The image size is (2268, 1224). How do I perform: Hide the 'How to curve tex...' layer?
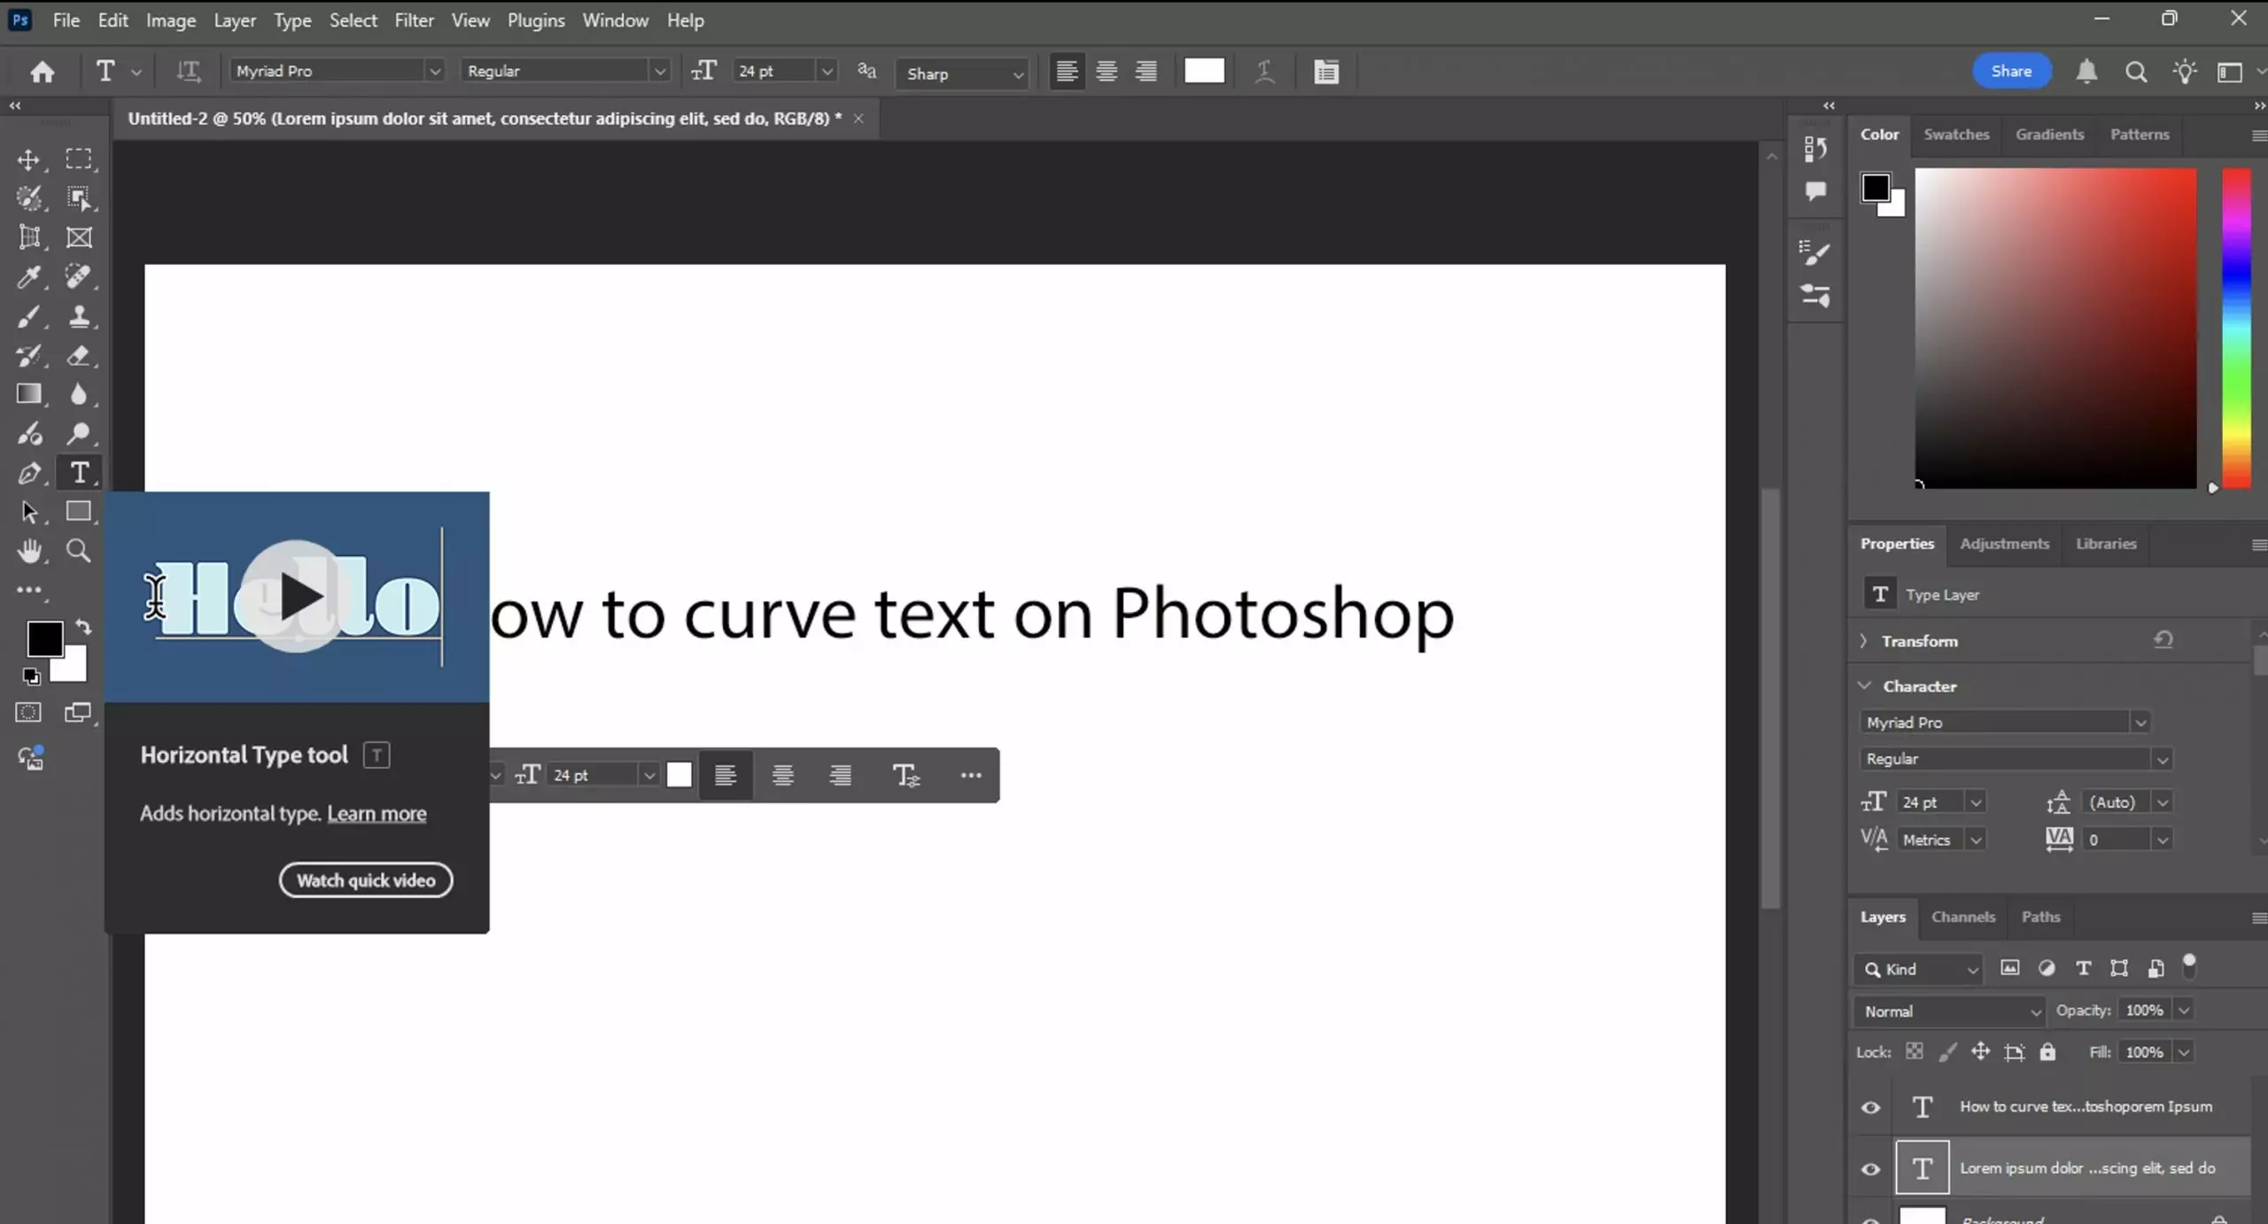[x=1870, y=1107]
